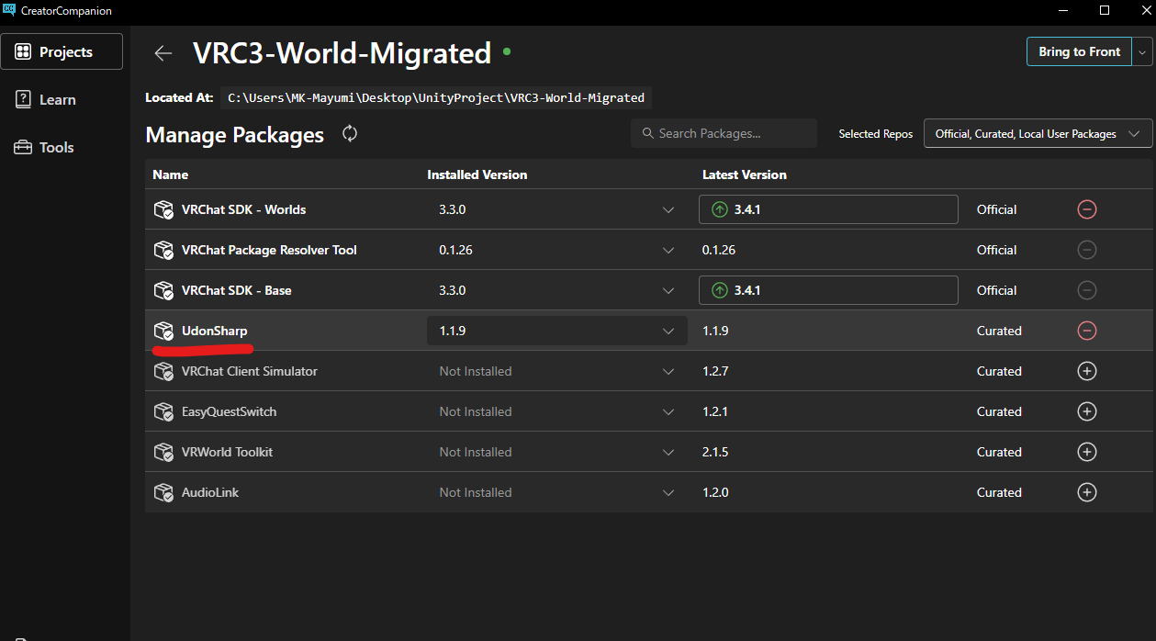Open the Projects section in sidebar
The width and height of the screenshot is (1156, 641).
(62, 51)
